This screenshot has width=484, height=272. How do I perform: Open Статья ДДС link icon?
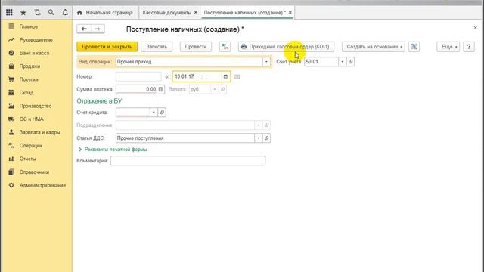point(267,138)
